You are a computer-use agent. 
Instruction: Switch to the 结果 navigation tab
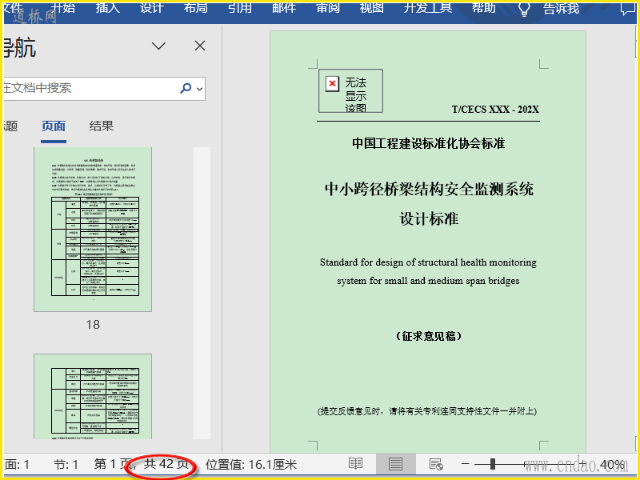(102, 126)
